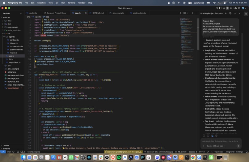Screen dimensions: 249x162
Task: Switch to the .env.example tab
Action: tap(118, 13)
